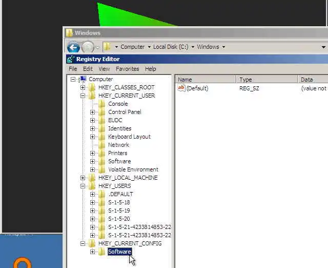328x268 pixels.
Task: Select Volatile Environment folder icon
Action: point(101,169)
